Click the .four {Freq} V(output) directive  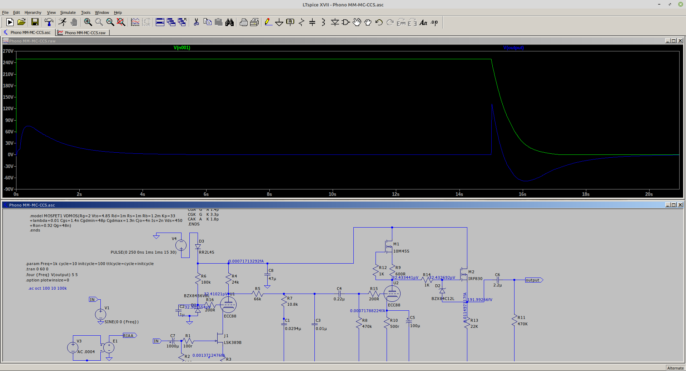pyautogui.click(x=52, y=275)
